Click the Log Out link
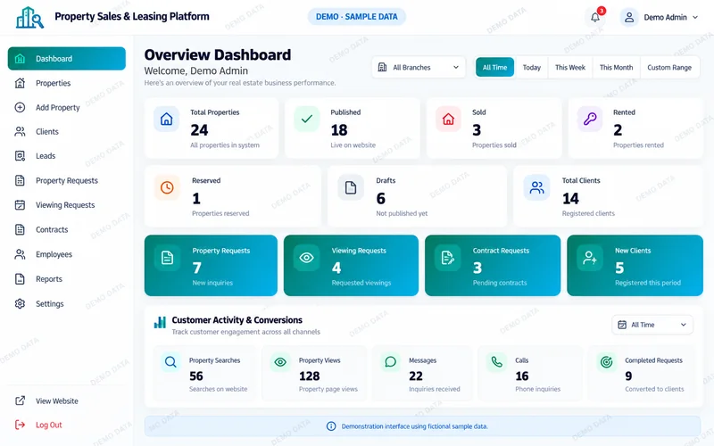 click(49, 425)
